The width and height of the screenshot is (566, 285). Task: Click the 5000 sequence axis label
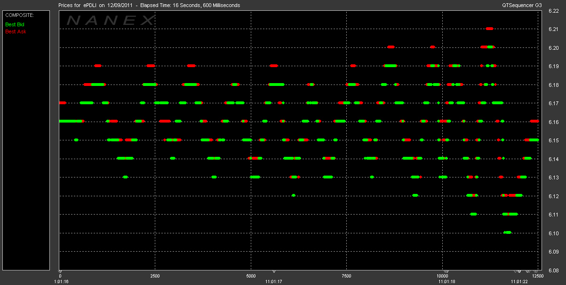251,277
